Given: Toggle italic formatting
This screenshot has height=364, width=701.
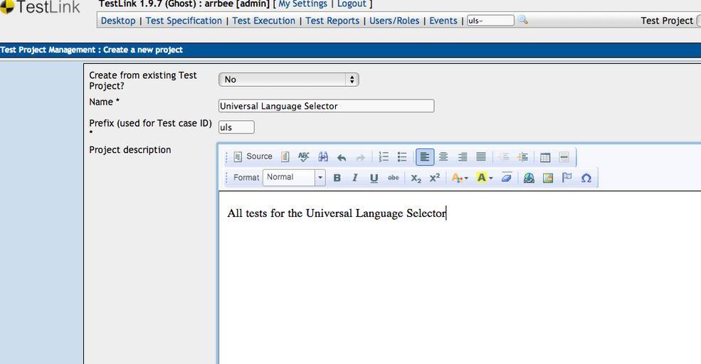Looking at the screenshot, I should tap(355, 178).
